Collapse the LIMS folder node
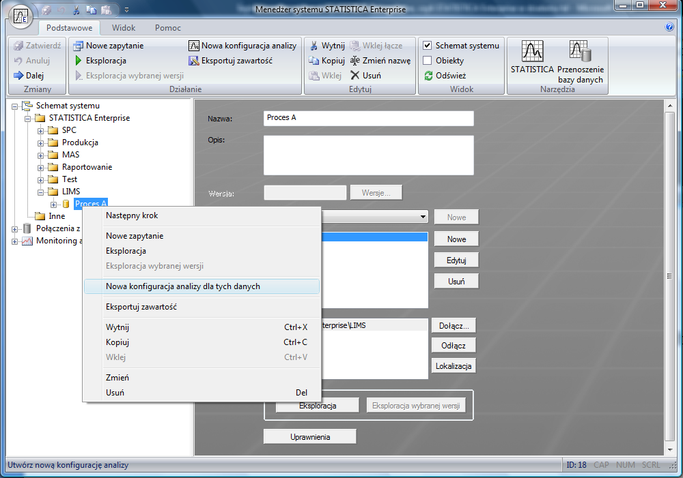 point(40,192)
